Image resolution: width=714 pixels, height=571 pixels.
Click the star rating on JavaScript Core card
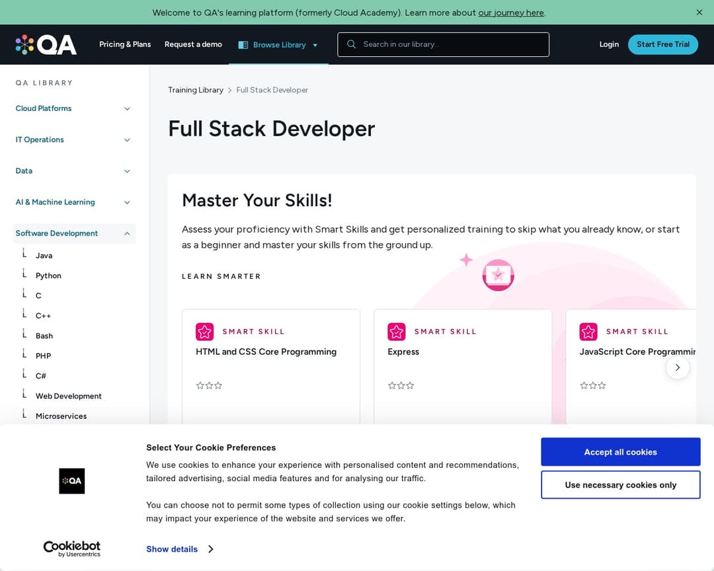click(593, 386)
